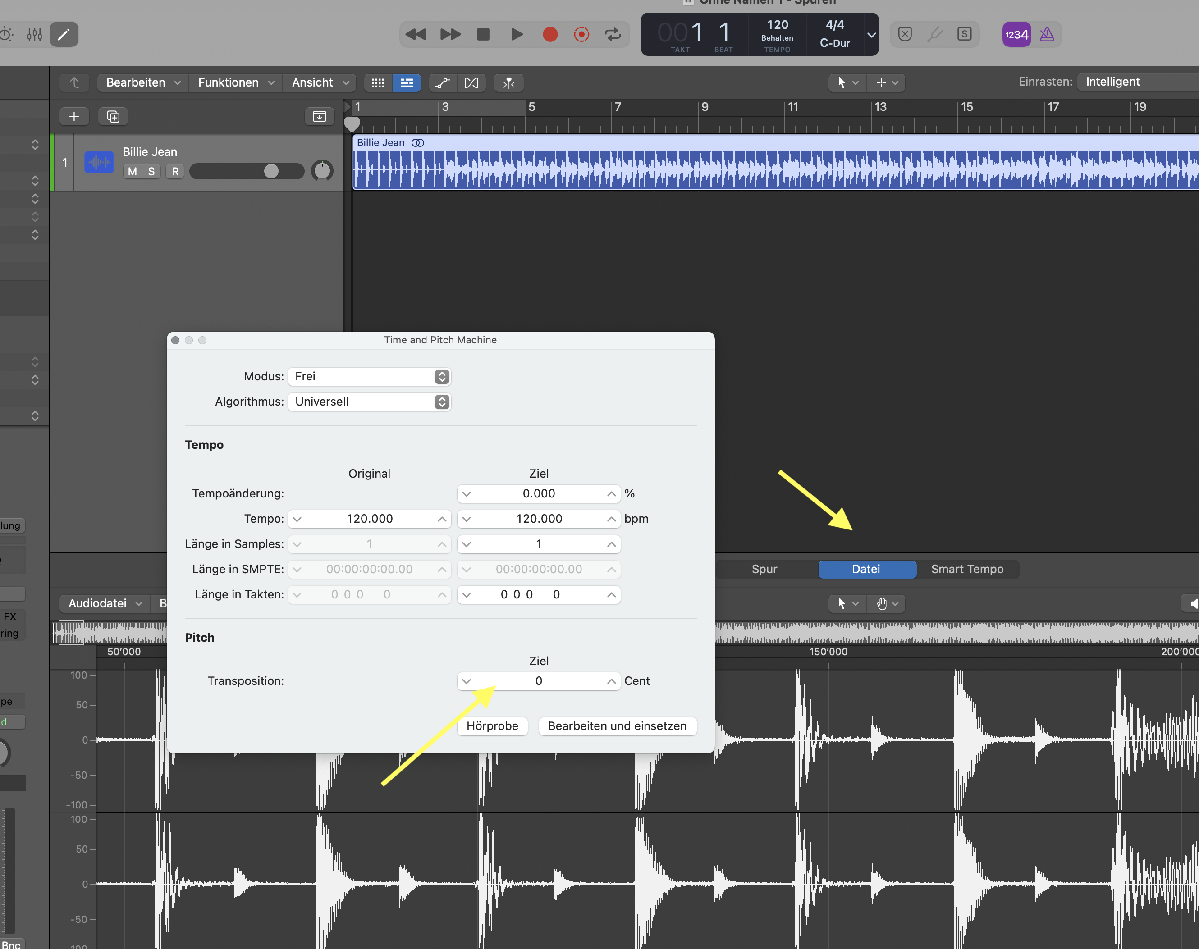The width and height of the screenshot is (1199, 949).
Task: Click the Hörprobe button
Action: pos(492,726)
